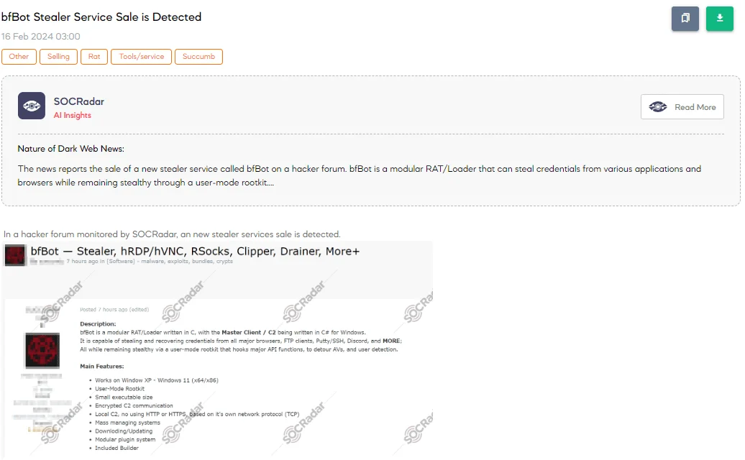
Task: Click the Downloading/Updating bullet
Action: pos(124,431)
